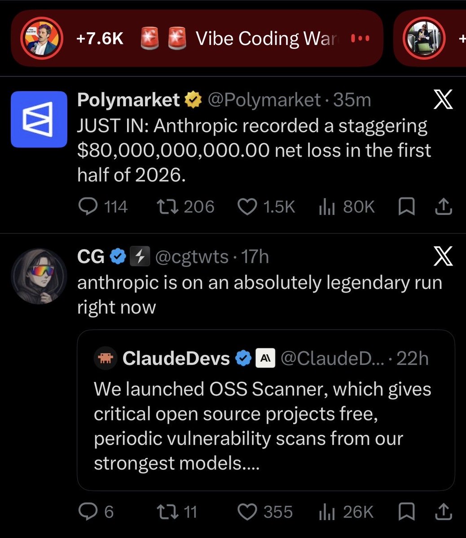View analytics for the Polymarket post
The image size is (466, 538).
pyautogui.click(x=347, y=206)
